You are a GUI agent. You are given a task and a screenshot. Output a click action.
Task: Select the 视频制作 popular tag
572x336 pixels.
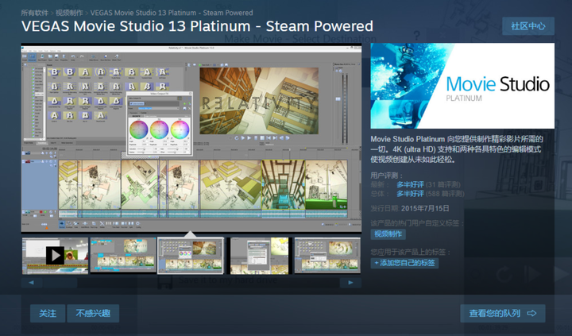[388, 234]
